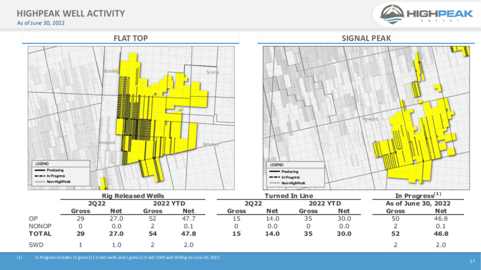Click "2Q22" under Rig Released Wells
This screenshot has width=481, height=270.
coord(97,203)
